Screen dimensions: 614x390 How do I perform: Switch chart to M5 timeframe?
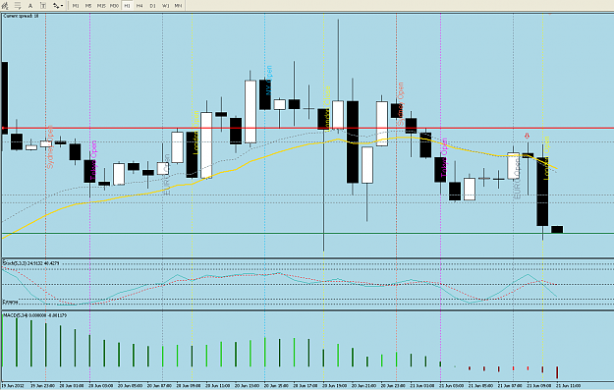coord(88,6)
